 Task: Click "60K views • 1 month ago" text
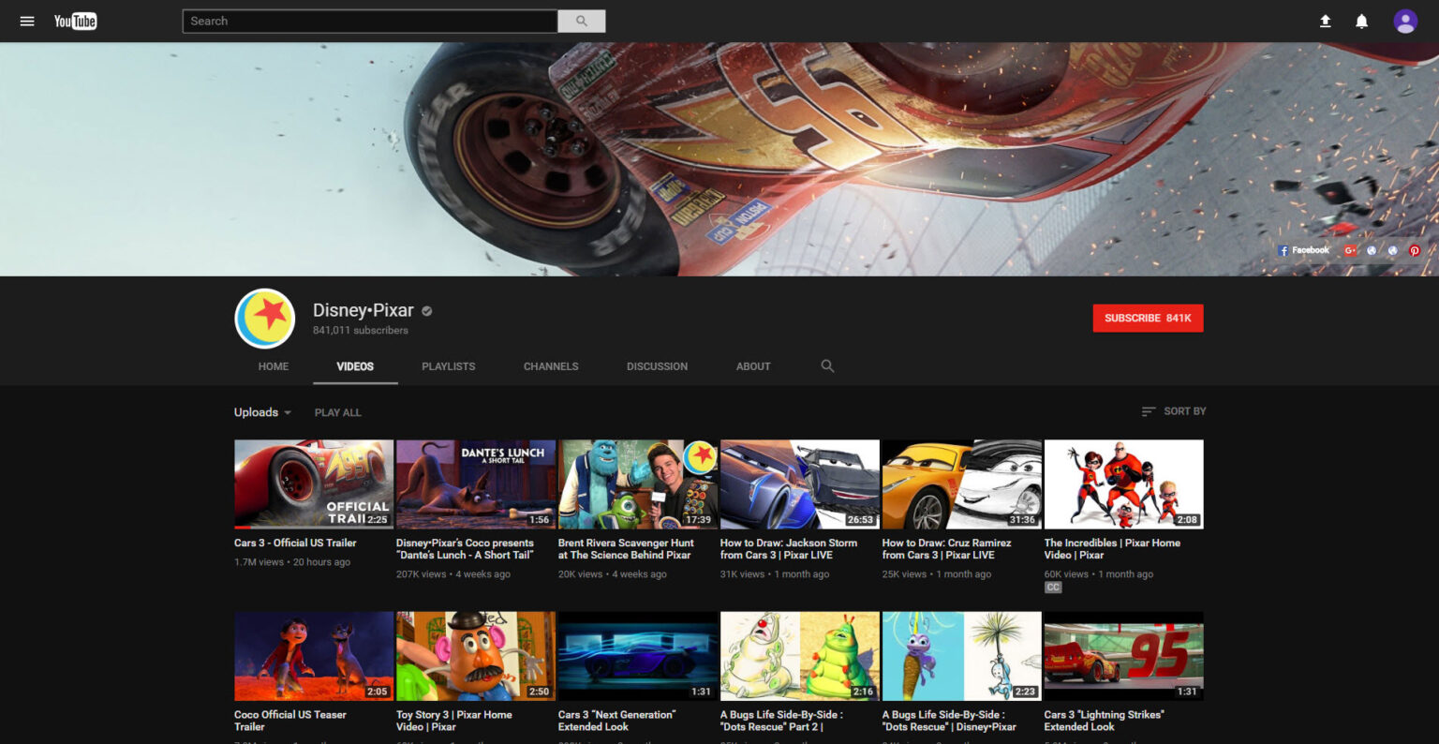1099,574
